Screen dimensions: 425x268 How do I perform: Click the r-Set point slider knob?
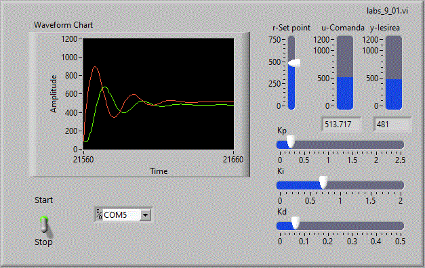pos(294,63)
